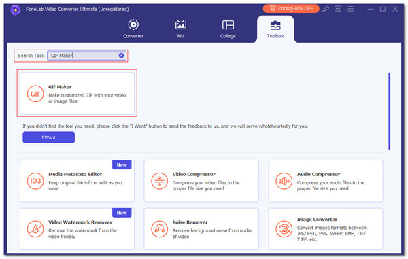Open the Audio Compressor speaker icon
The width and height of the screenshot is (408, 259).
point(284,181)
